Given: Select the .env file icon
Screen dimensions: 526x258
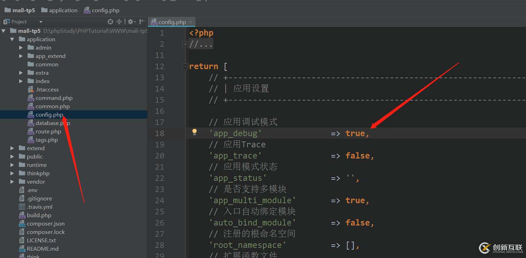Looking at the screenshot, I should point(22,190).
